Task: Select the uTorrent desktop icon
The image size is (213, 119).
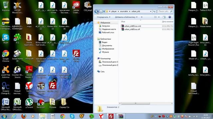Action: (x=29, y=103)
